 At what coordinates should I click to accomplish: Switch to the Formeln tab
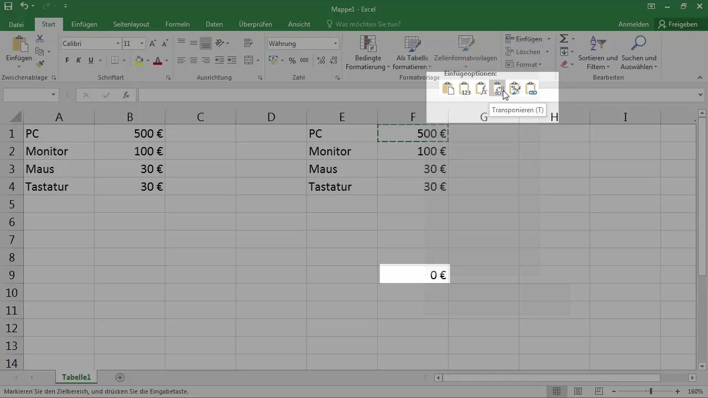click(178, 24)
